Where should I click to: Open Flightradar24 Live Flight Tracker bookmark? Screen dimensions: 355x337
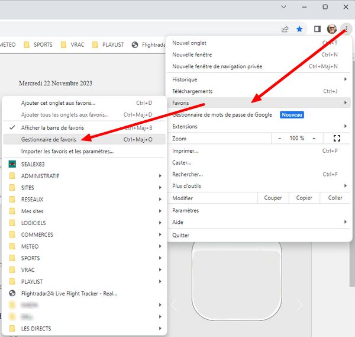tap(84, 294)
